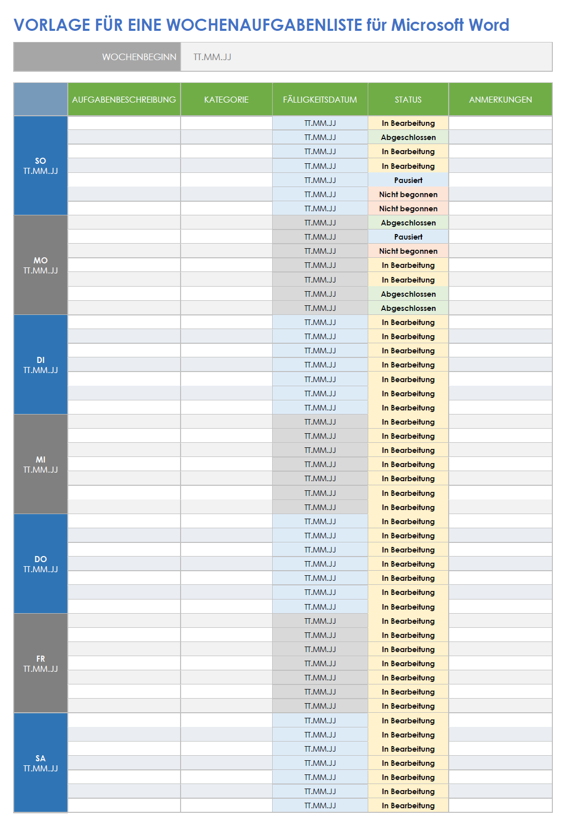Click the STATUS column header
Image resolution: width=564 pixels, height=828 pixels.
408,100
